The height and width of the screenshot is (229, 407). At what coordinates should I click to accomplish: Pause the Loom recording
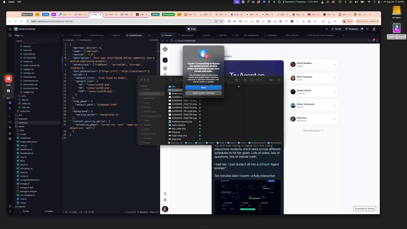9,91
